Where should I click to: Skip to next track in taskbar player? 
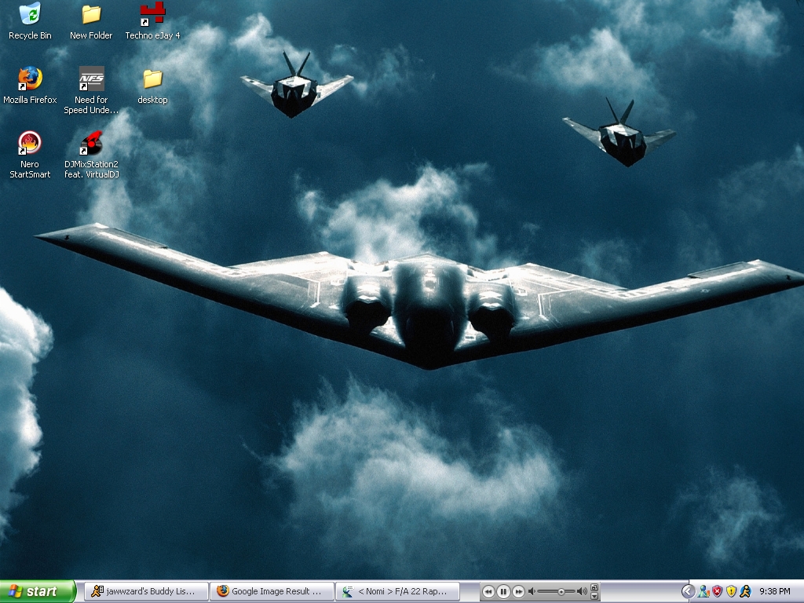coord(518,591)
